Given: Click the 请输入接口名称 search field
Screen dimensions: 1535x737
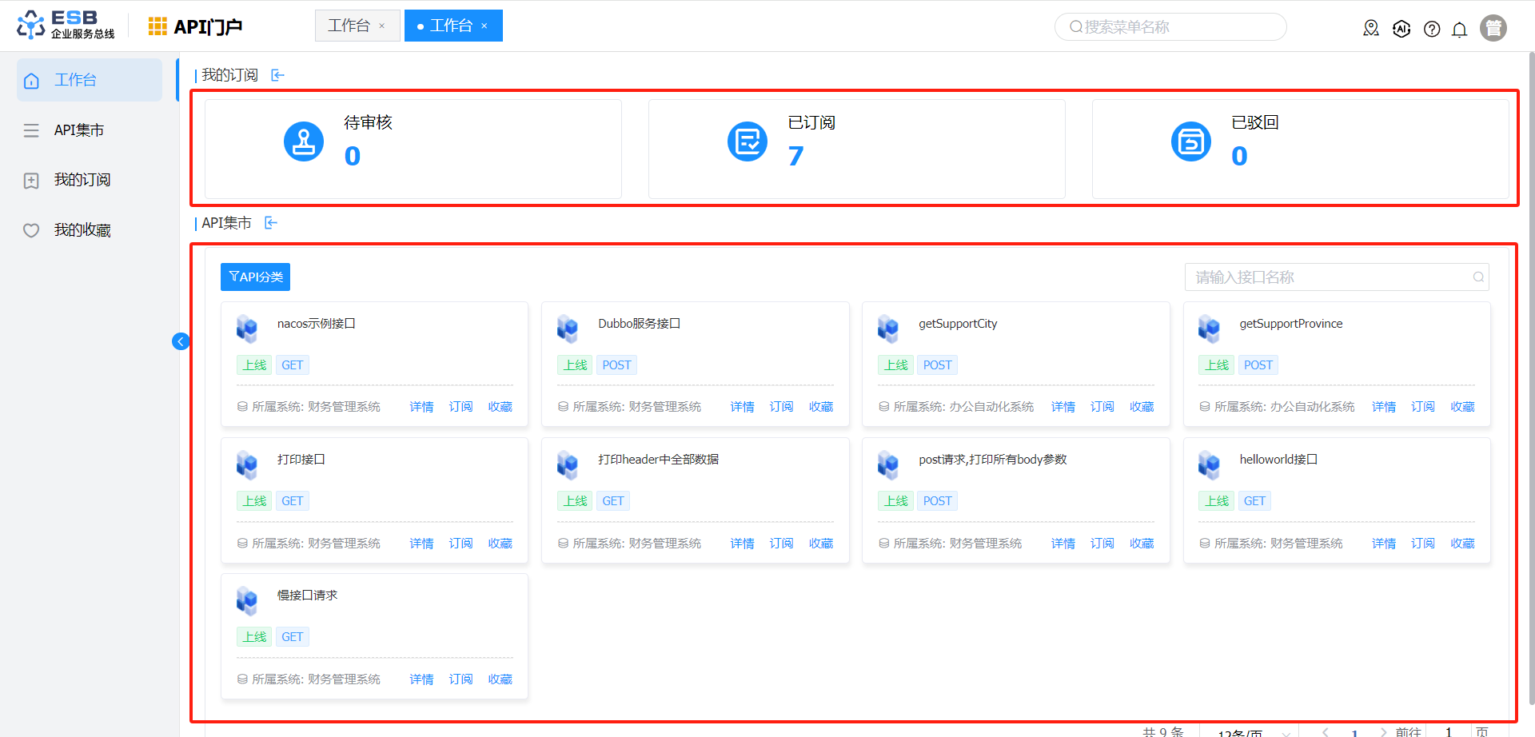Looking at the screenshot, I should (x=1329, y=277).
